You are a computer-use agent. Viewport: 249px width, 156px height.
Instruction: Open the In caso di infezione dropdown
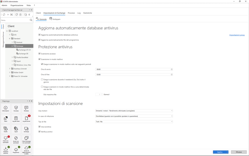[x=134, y=116]
